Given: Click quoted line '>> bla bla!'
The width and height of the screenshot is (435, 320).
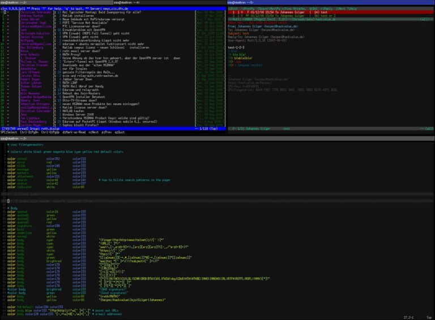Looking at the screenshot, I should coord(237,55).
